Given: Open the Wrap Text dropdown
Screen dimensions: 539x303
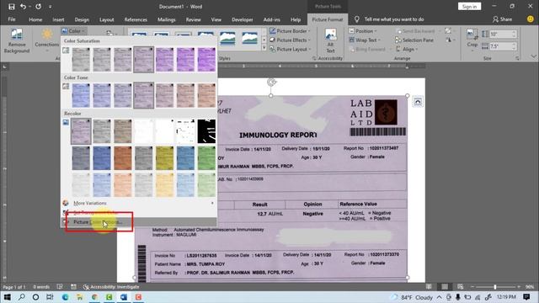Looking at the screenshot, I should pos(365,40).
